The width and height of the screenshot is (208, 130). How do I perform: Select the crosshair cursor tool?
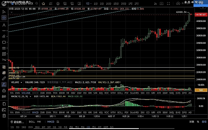(4, 18)
